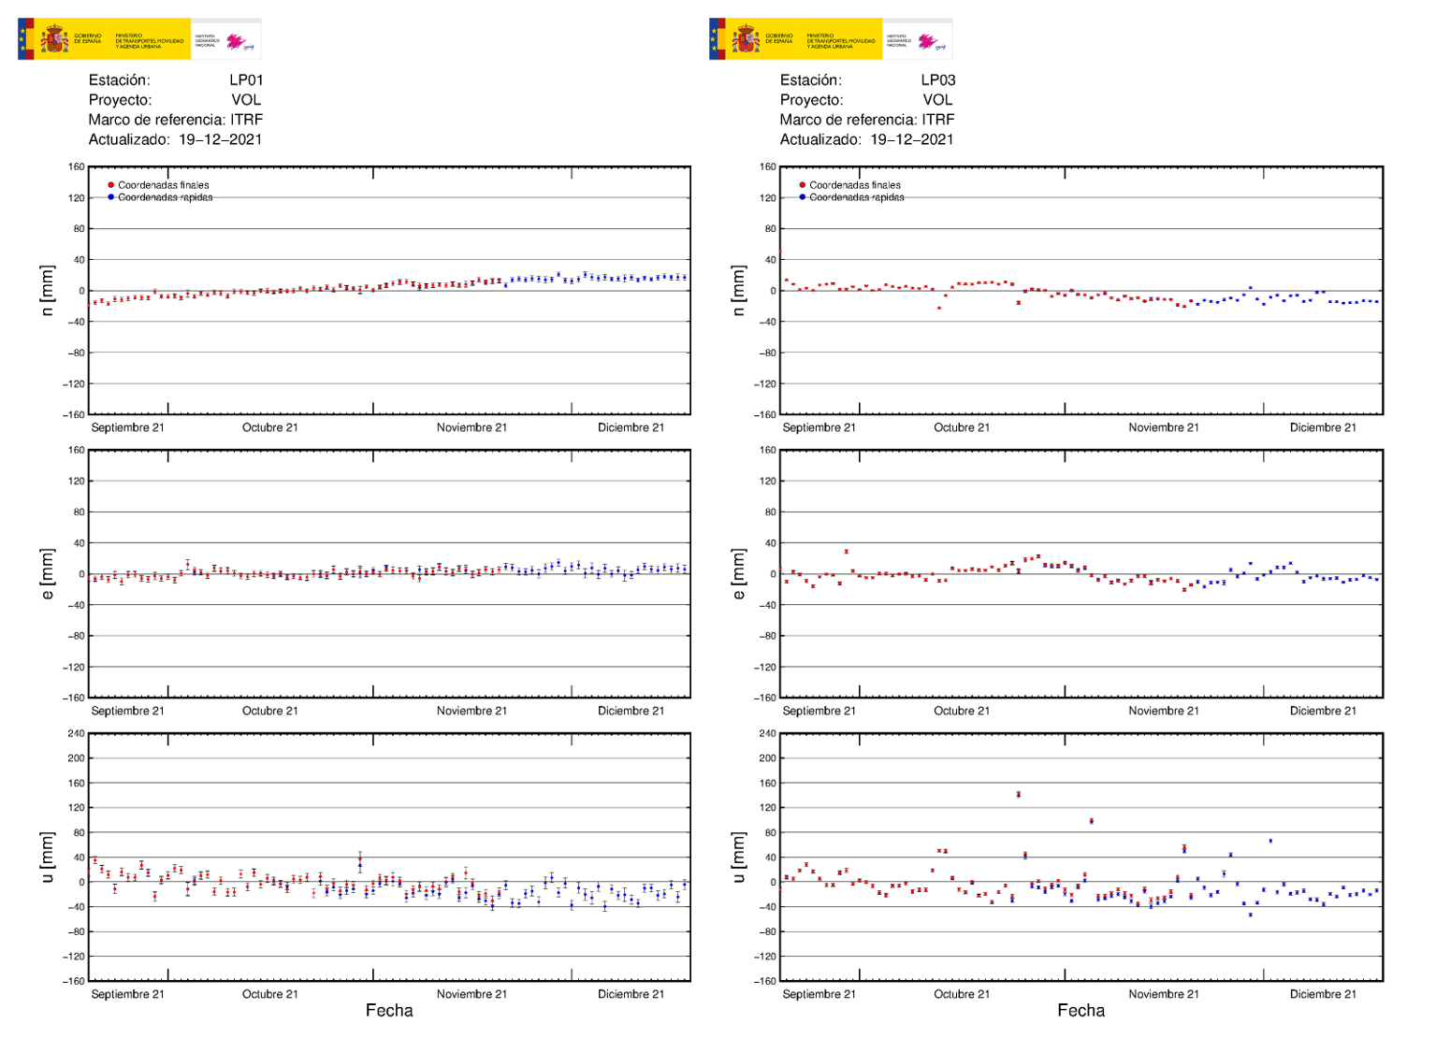
Task: Click the highest outlier point in LP03 u plot
Action: pos(1018,795)
